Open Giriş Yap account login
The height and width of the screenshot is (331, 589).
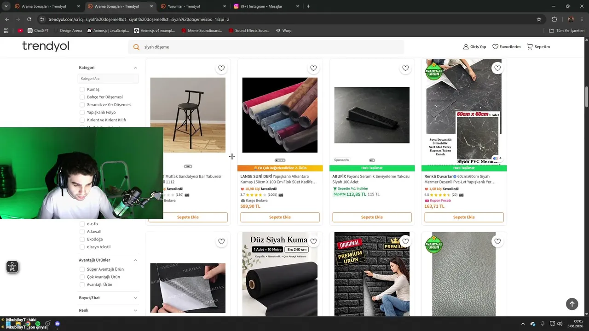coord(474,46)
